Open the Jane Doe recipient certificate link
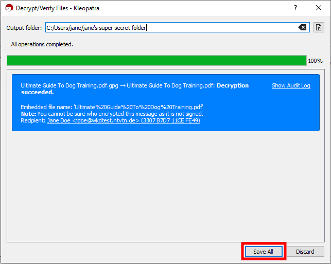 point(124,120)
